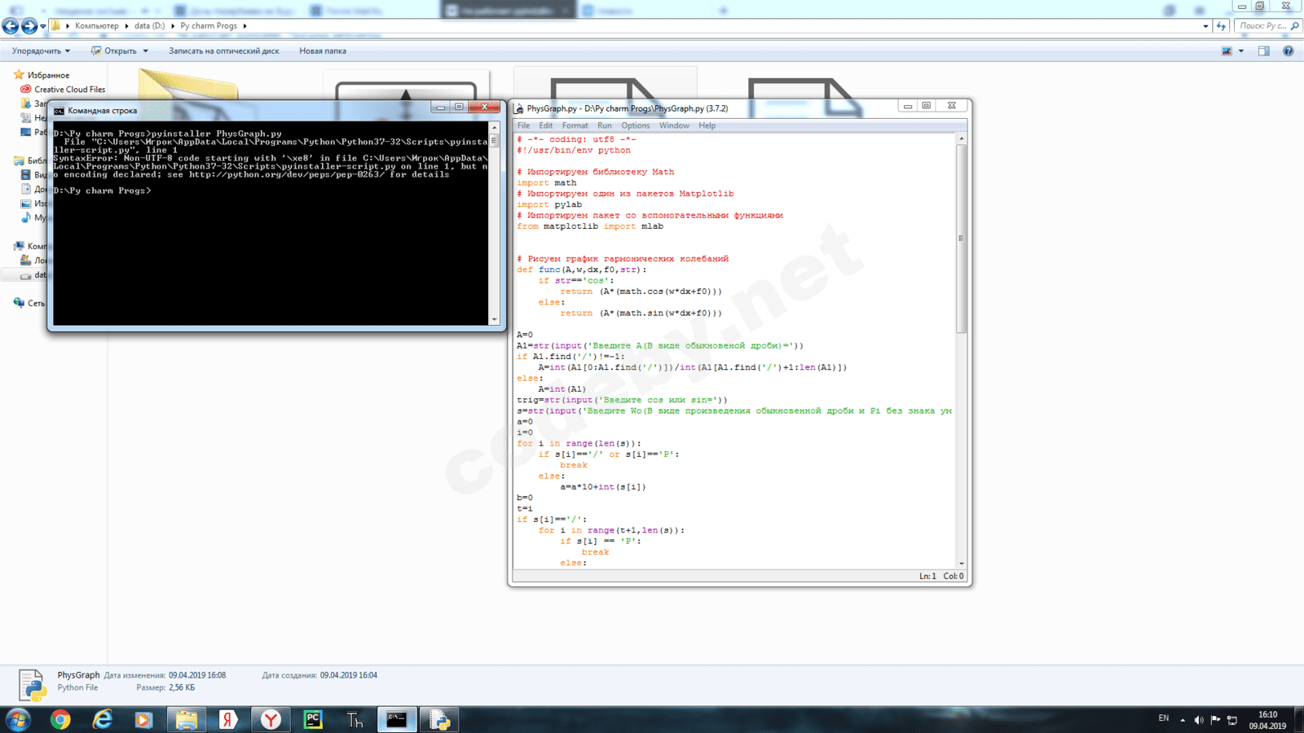Click the Explorer search field
The image size is (1304, 733).
click(1262, 26)
